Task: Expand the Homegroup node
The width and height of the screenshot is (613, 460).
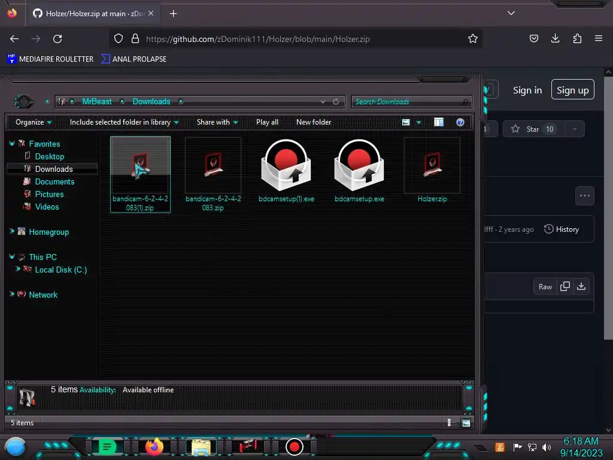Action: click(x=12, y=231)
